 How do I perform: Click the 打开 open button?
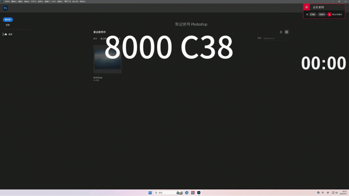tap(8, 25)
